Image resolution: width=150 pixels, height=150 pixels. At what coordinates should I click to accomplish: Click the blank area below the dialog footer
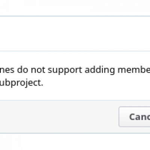(x=75, y=142)
